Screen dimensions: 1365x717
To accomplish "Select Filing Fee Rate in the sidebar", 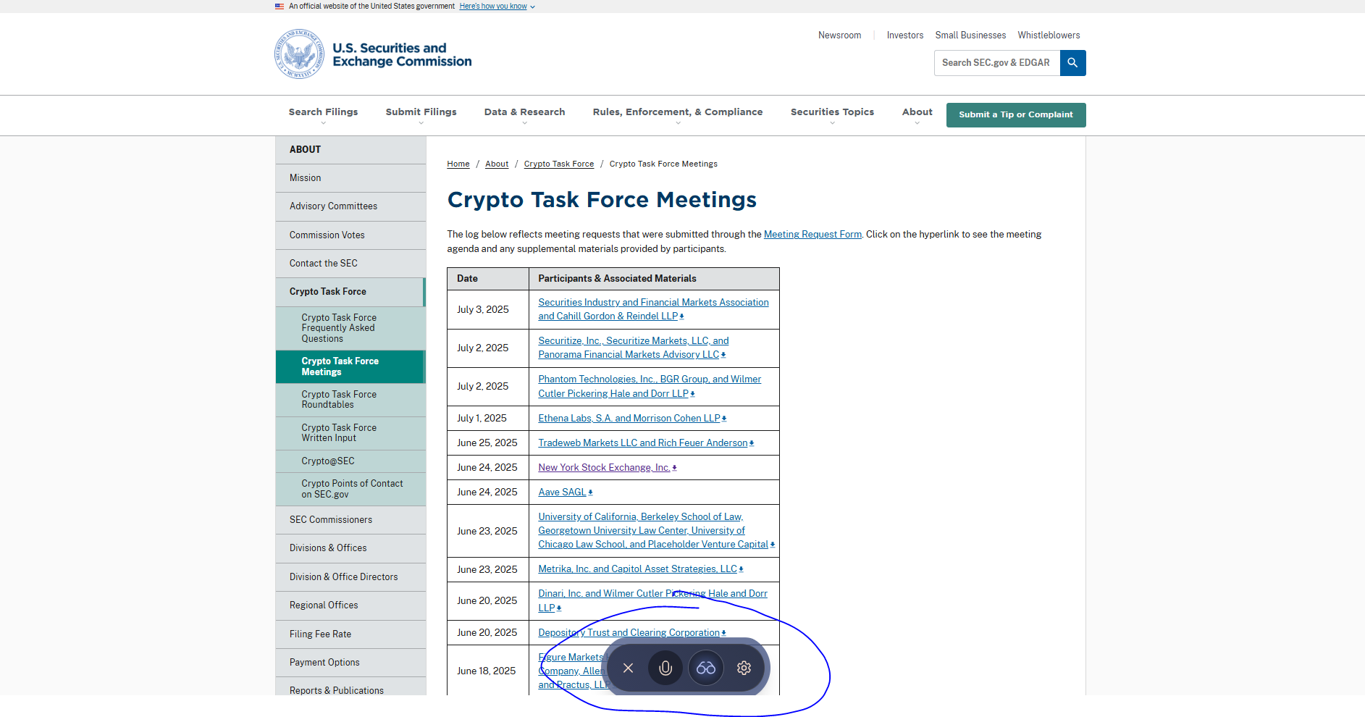I will point(350,634).
